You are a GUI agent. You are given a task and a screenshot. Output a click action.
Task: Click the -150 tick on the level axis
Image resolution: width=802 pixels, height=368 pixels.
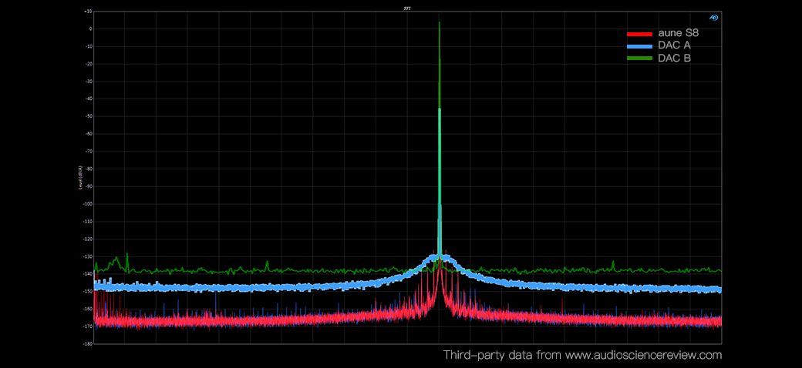pos(88,291)
